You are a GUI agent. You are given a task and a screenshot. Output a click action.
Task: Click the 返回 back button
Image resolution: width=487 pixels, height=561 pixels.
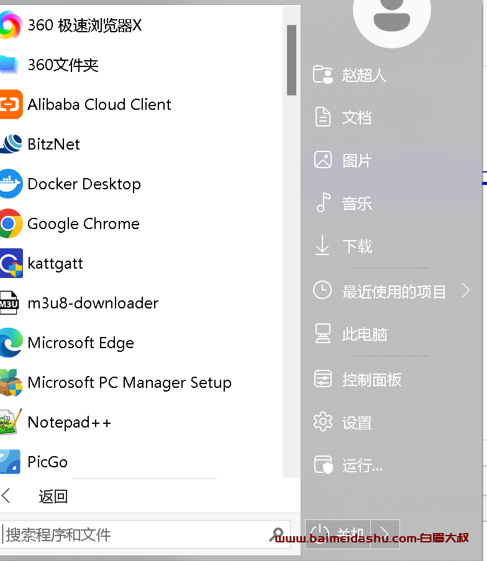coord(53,496)
